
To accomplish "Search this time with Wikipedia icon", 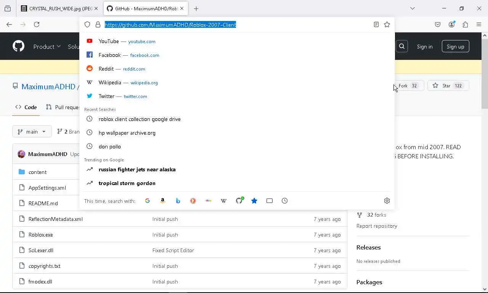I will pos(224,201).
